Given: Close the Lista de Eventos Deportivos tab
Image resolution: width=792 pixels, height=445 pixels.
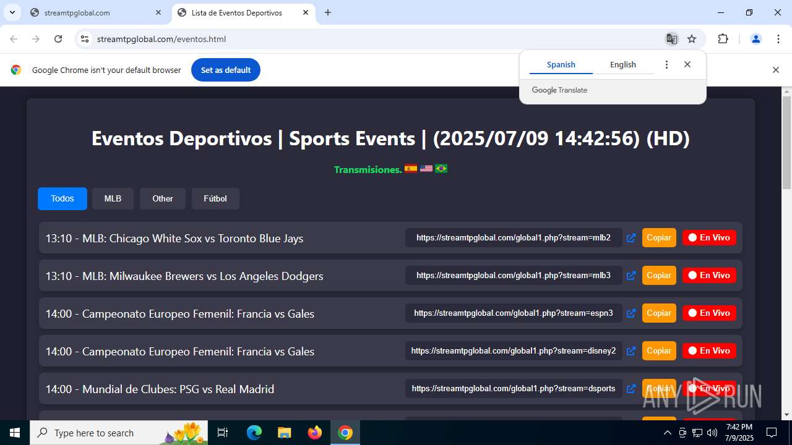Looking at the screenshot, I should (306, 12).
